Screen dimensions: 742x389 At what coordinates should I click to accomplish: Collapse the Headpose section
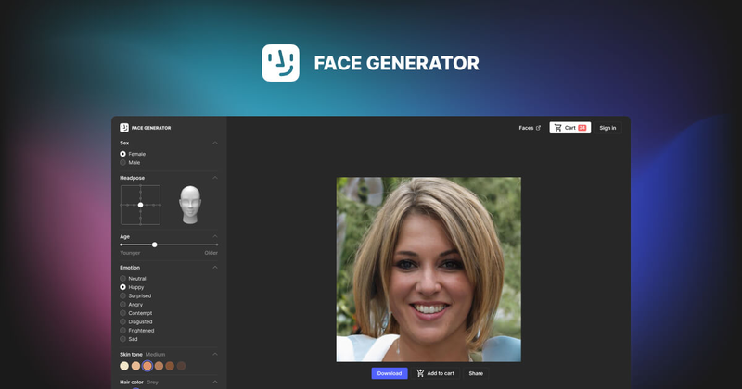[x=215, y=177]
